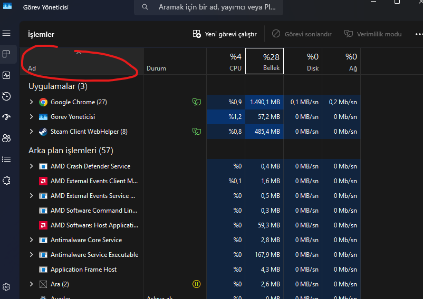Click the AMD Crash Defender Service icon
The width and height of the screenshot is (423, 299).
coord(43,166)
